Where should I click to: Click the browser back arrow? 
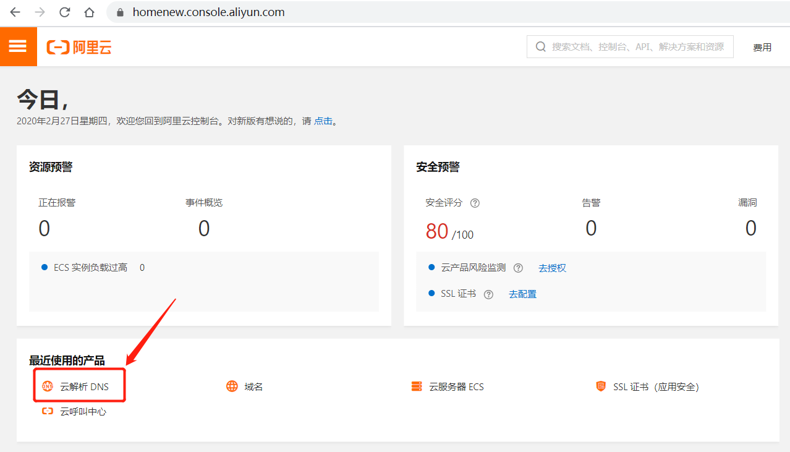pos(15,12)
